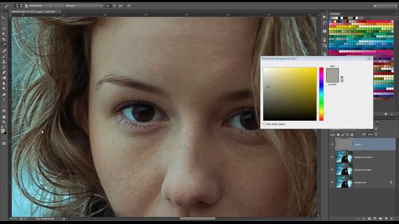Click the hue spectrum slider
399x224 pixels.
click(x=322, y=94)
